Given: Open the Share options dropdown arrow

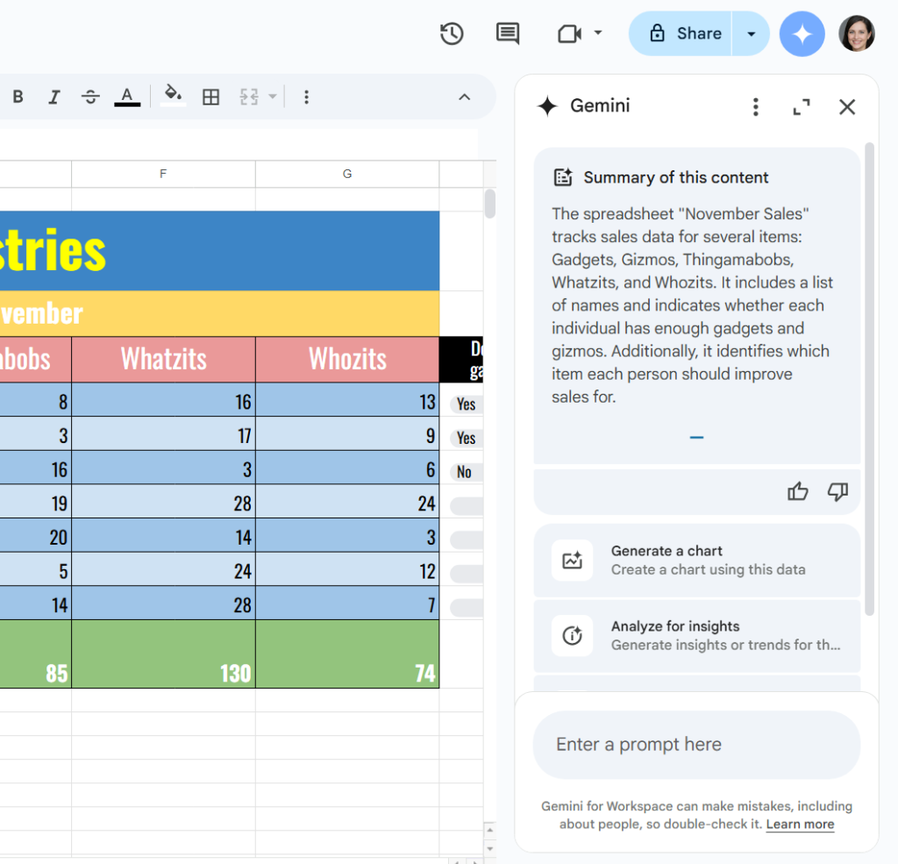Looking at the screenshot, I should 751,34.
